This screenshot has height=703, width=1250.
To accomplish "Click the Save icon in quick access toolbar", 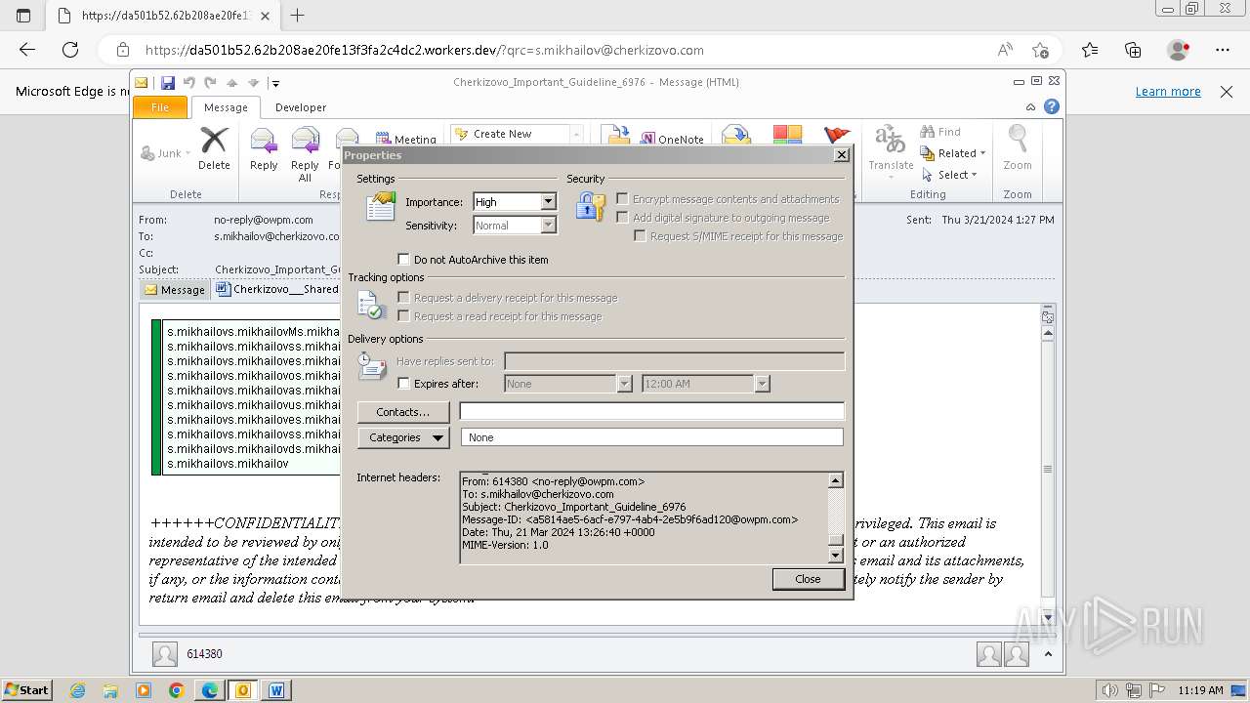I will (168, 83).
